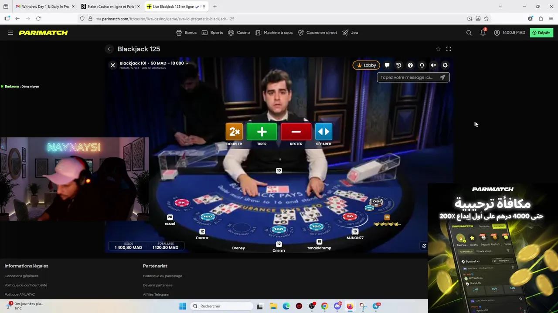Open the game settings gear icon

[445, 65]
